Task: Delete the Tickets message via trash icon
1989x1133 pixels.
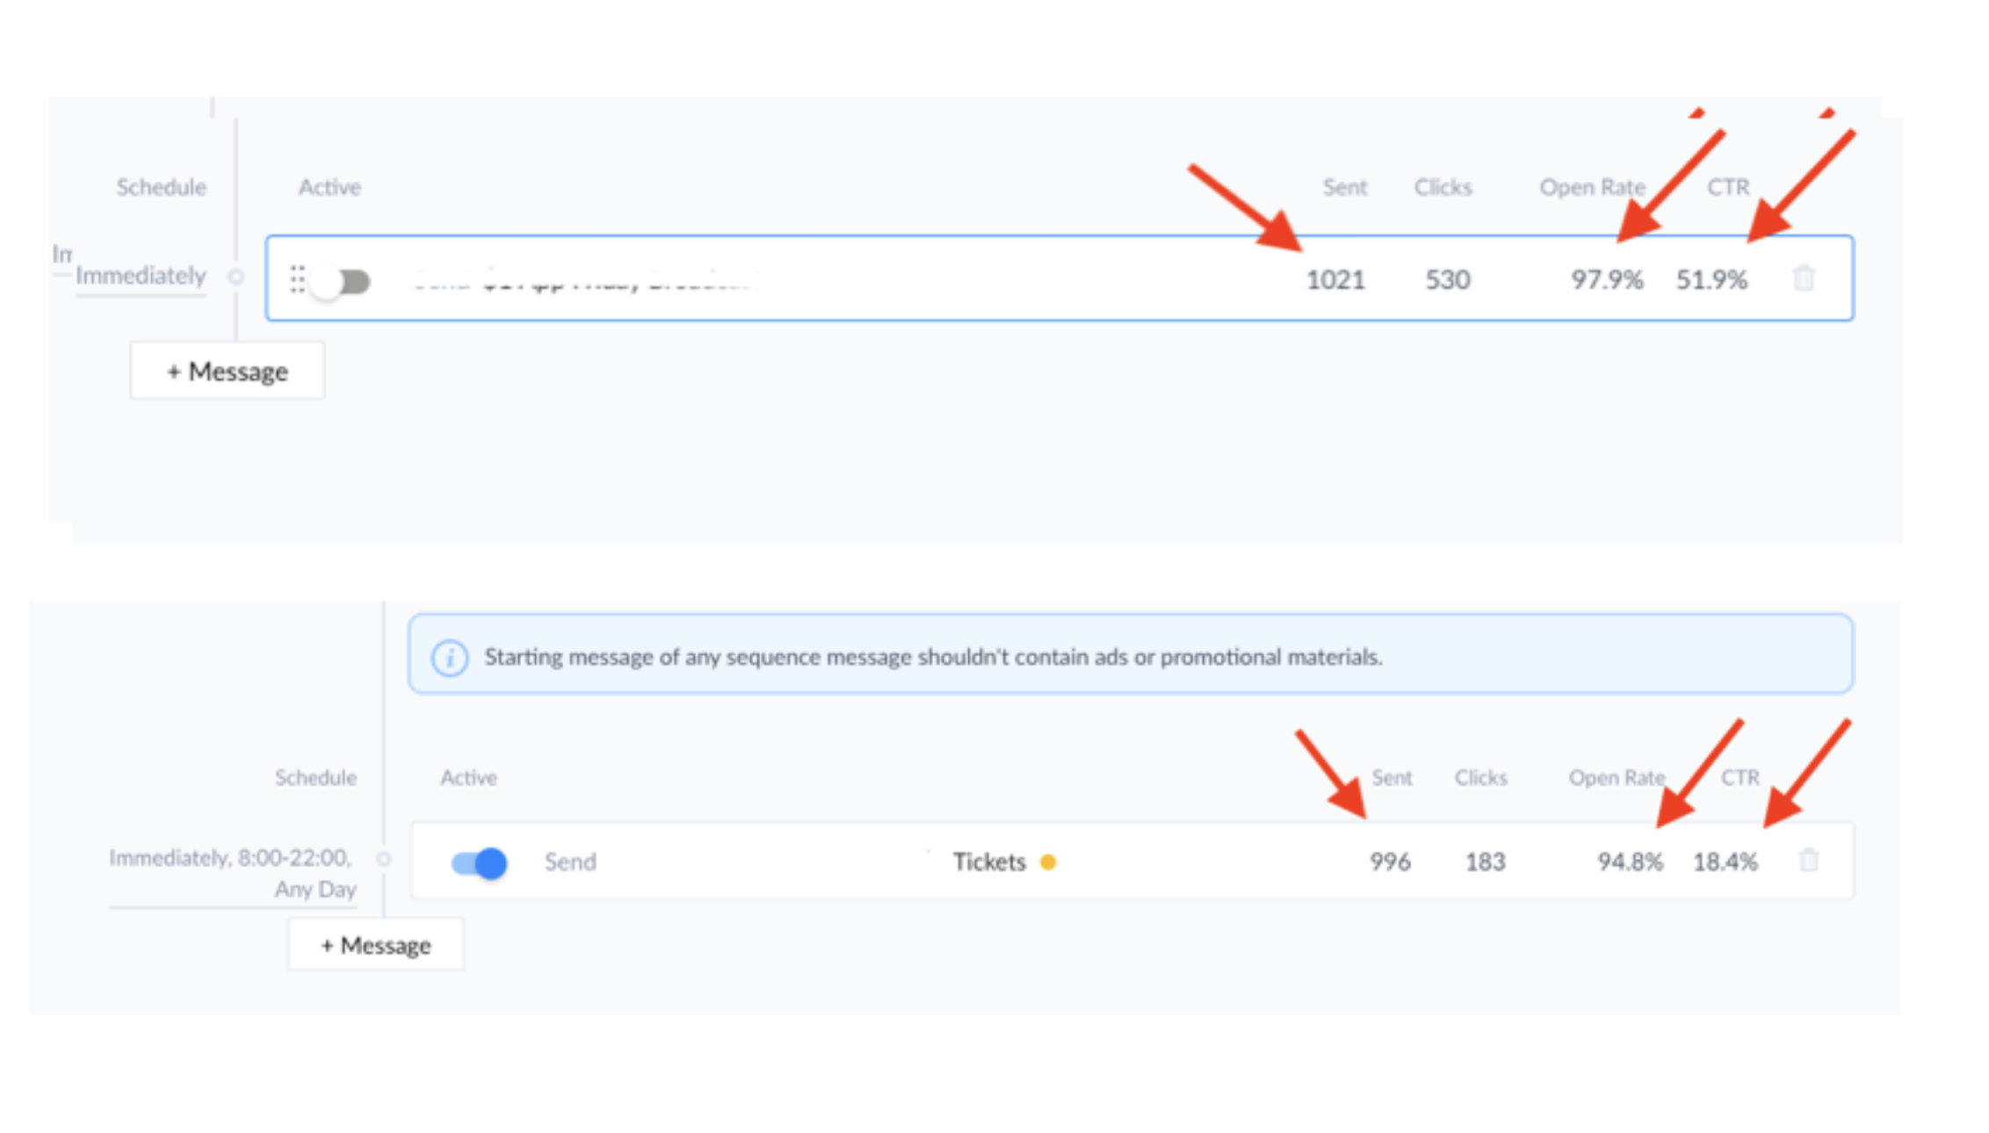Action: point(1809,861)
